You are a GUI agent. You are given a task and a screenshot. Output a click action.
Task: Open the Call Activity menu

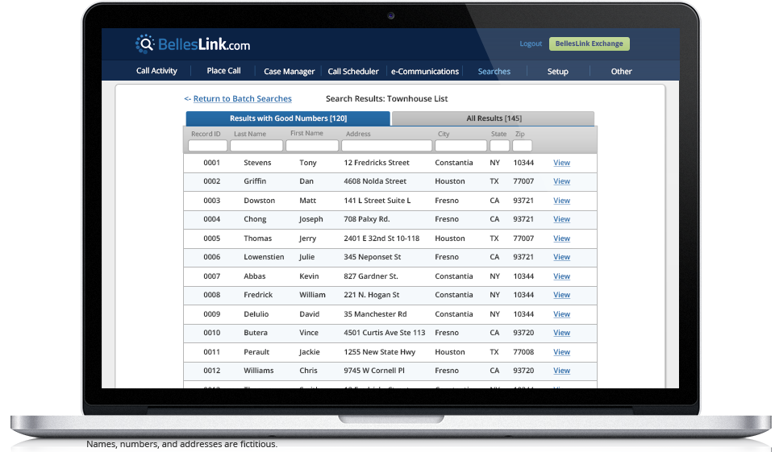click(x=156, y=71)
